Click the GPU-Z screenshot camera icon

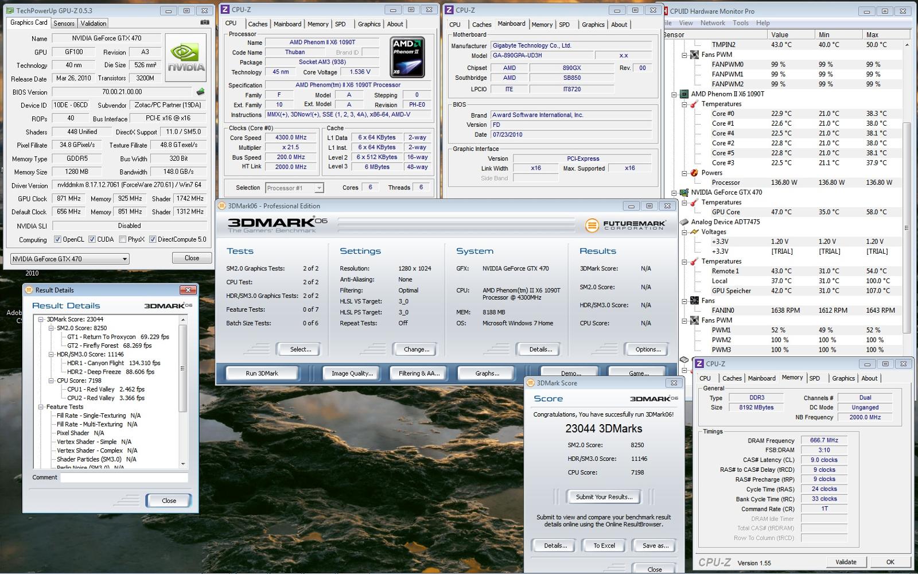205,22
